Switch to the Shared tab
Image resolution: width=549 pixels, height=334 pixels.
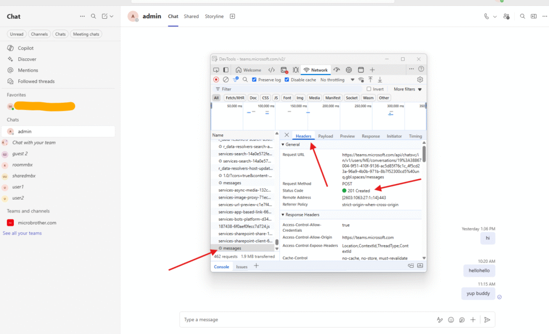[x=191, y=17]
